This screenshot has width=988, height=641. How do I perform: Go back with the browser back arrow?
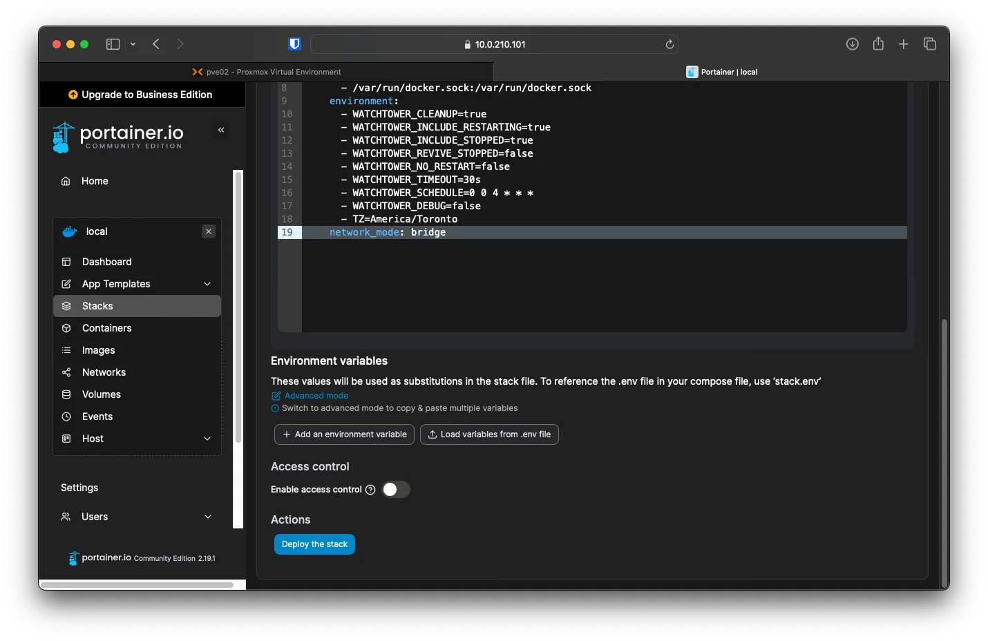156,44
